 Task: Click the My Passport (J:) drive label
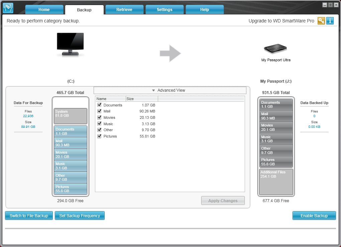point(276,81)
